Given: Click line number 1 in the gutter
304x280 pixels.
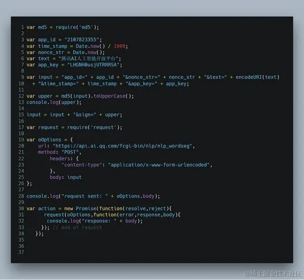Looking at the screenshot, I should [x=22, y=27].
